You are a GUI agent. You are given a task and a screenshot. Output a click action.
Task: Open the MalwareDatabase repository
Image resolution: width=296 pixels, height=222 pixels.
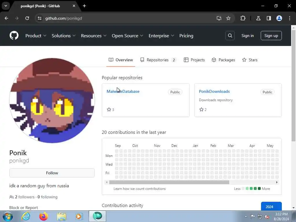click(123, 91)
